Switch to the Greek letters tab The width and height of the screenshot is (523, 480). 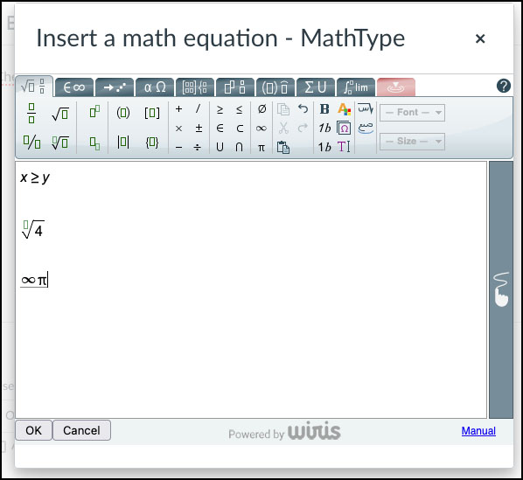coord(155,87)
